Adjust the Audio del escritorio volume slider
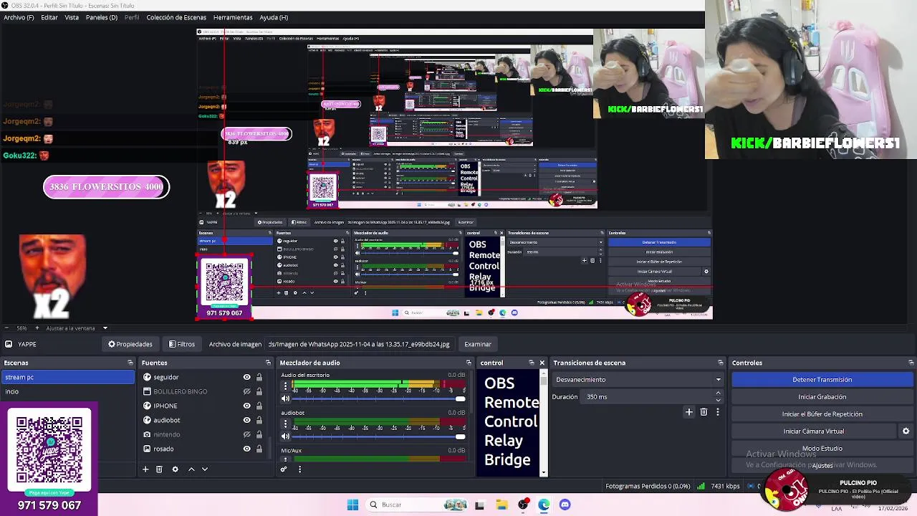Viewport: 917px width, 516px height. pos(379,398)
